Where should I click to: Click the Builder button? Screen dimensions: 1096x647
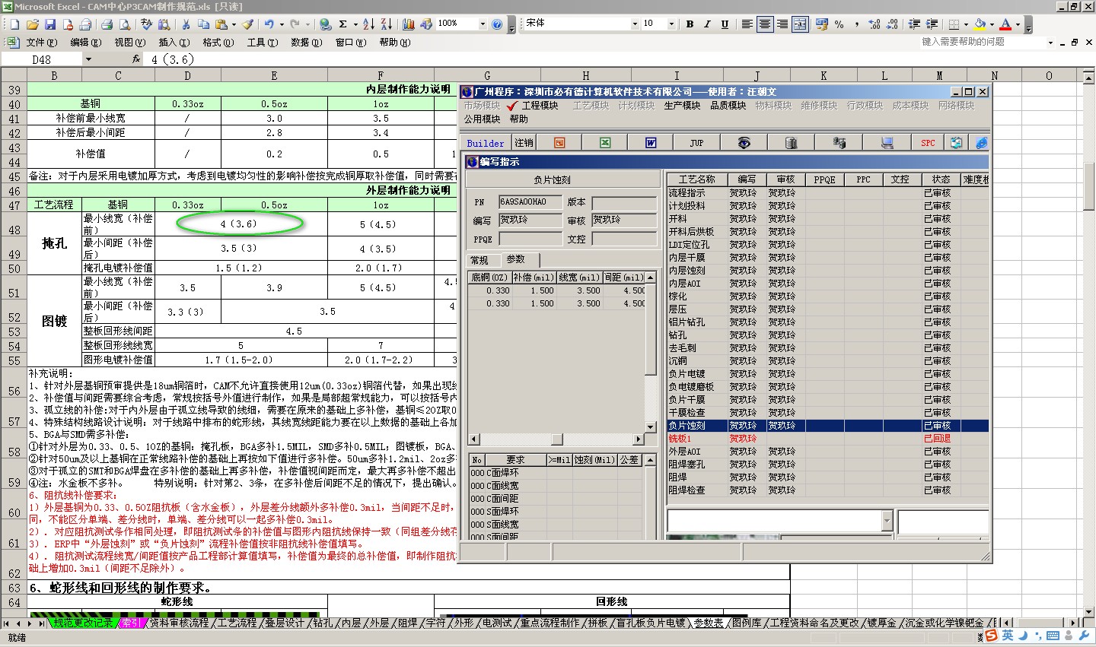click(x=485, y=143)
